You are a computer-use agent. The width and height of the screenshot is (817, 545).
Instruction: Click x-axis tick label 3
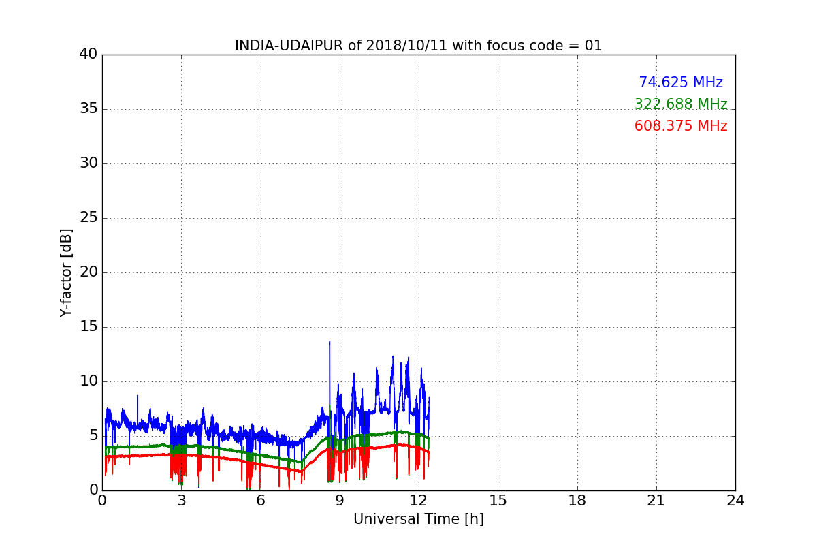pyautogui.click(x=181, y=500)
